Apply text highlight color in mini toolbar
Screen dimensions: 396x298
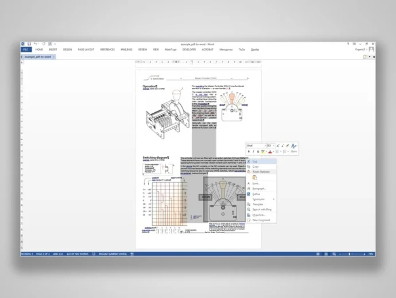point(263,152)
